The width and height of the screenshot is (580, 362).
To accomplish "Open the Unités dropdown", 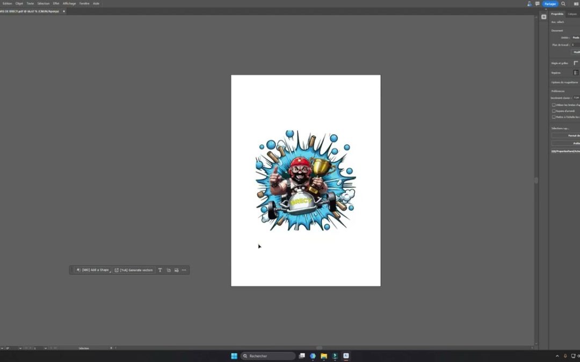I will (x=576, y=38).
